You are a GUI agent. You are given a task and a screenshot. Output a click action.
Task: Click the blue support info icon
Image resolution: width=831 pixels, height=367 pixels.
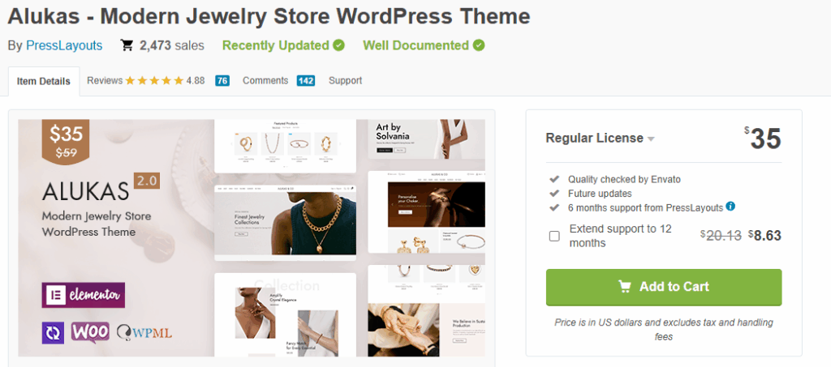point(731,207)
